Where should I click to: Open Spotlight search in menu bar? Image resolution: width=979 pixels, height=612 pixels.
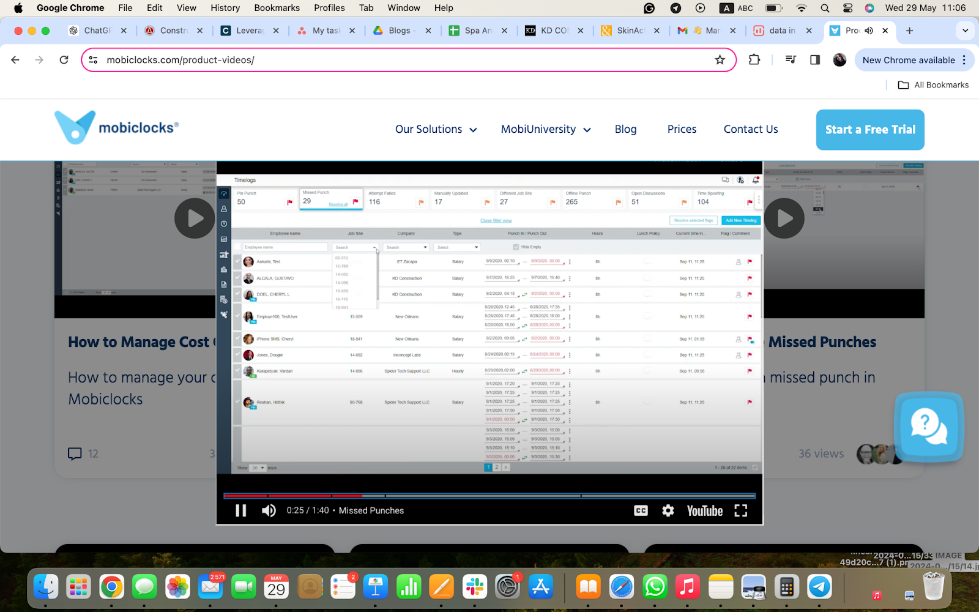click(825, 8)
